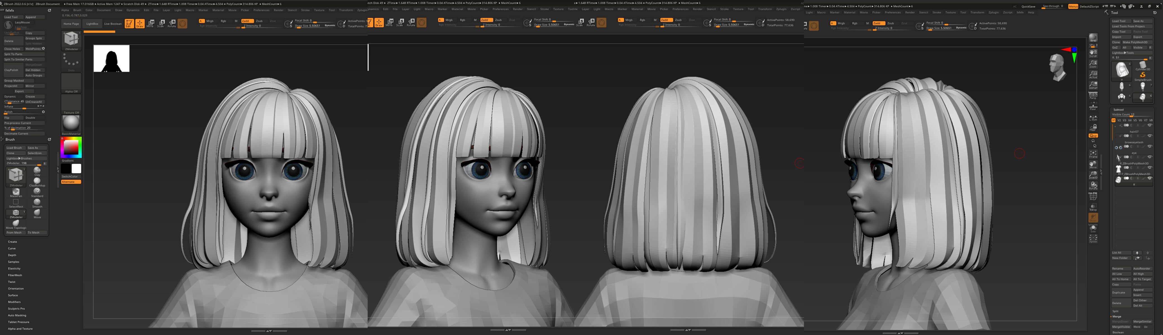The width and height of the screenshot is (1163, 335).
Task: Click the Solo mode icon
Action: click(x=1093, y=229)
